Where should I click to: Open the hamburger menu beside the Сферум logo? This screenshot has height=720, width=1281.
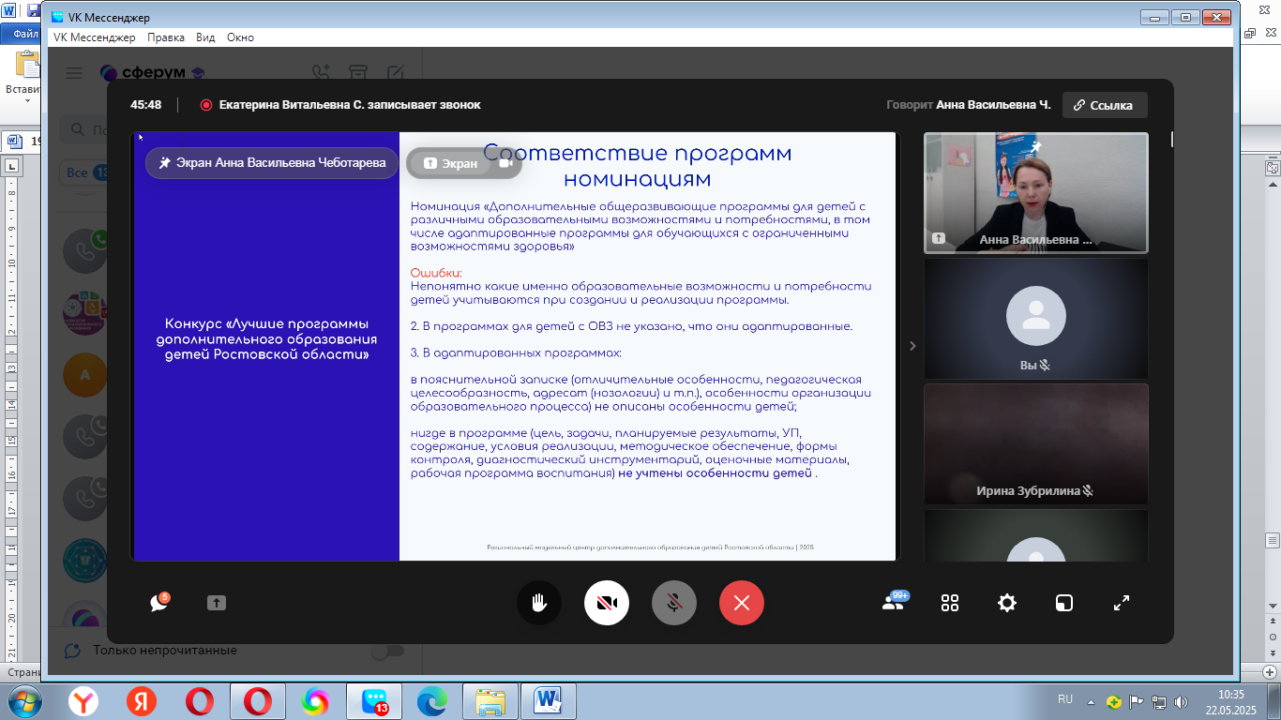pyautogui.click(x=74, y=72)
